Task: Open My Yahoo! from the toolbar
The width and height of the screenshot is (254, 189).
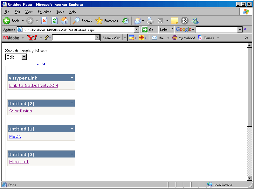Action: click(183, 38)
